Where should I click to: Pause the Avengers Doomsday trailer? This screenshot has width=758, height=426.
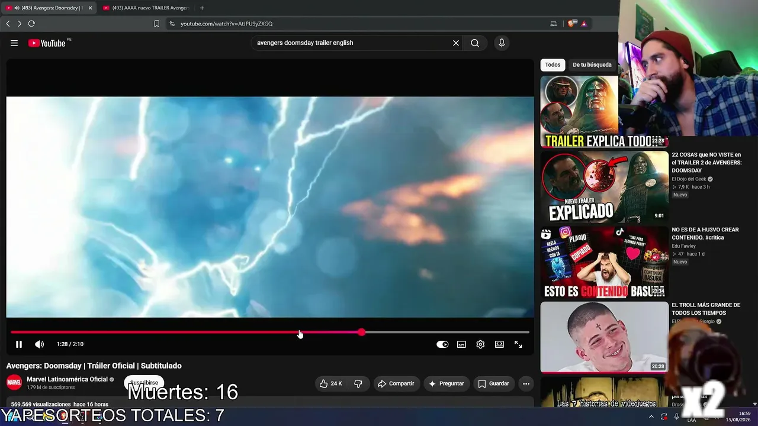pyautogui.click(x=19, y=344)
